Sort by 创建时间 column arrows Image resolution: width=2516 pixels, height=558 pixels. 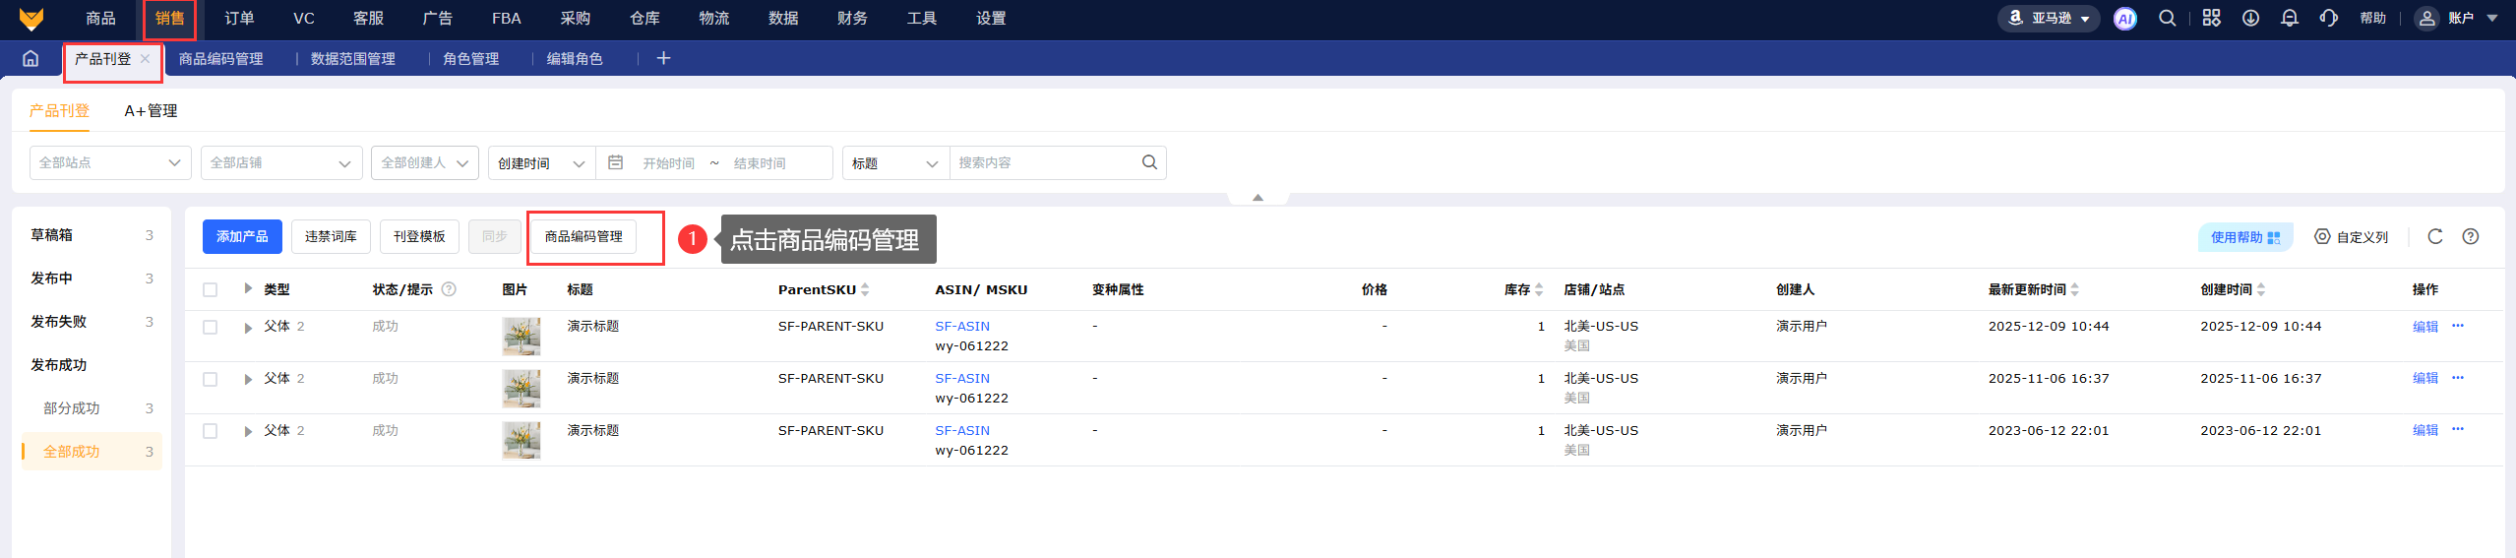click(x=2261, y=289)
